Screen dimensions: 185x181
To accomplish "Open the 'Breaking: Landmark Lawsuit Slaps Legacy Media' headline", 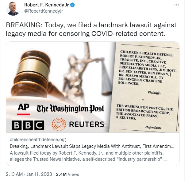I will [92, 146].
